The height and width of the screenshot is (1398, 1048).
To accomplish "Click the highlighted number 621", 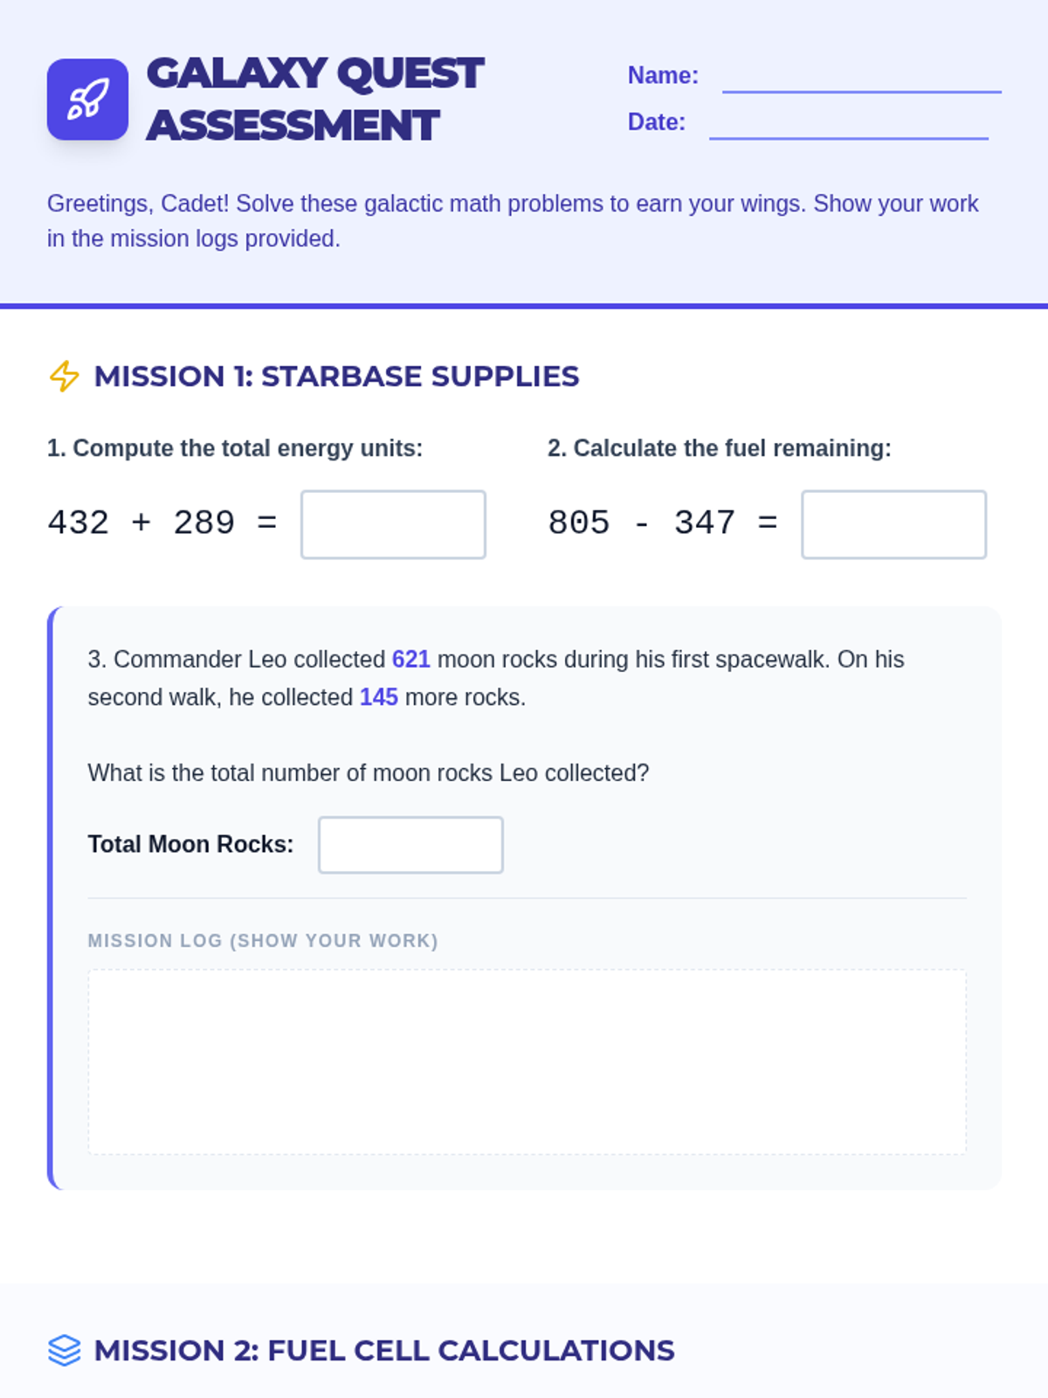I will pyautogui.click(x=411, y=659).
